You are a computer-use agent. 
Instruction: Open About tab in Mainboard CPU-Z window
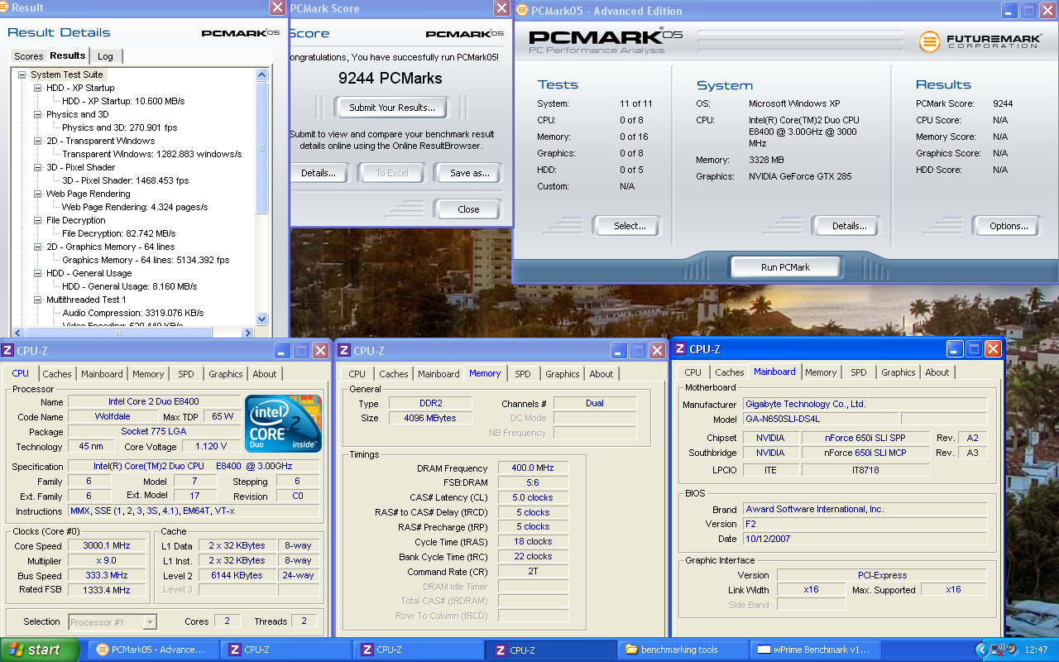[x=937, y=372]
